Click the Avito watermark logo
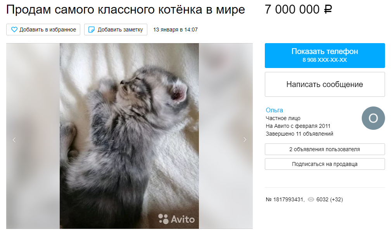 tap(176, 219)
